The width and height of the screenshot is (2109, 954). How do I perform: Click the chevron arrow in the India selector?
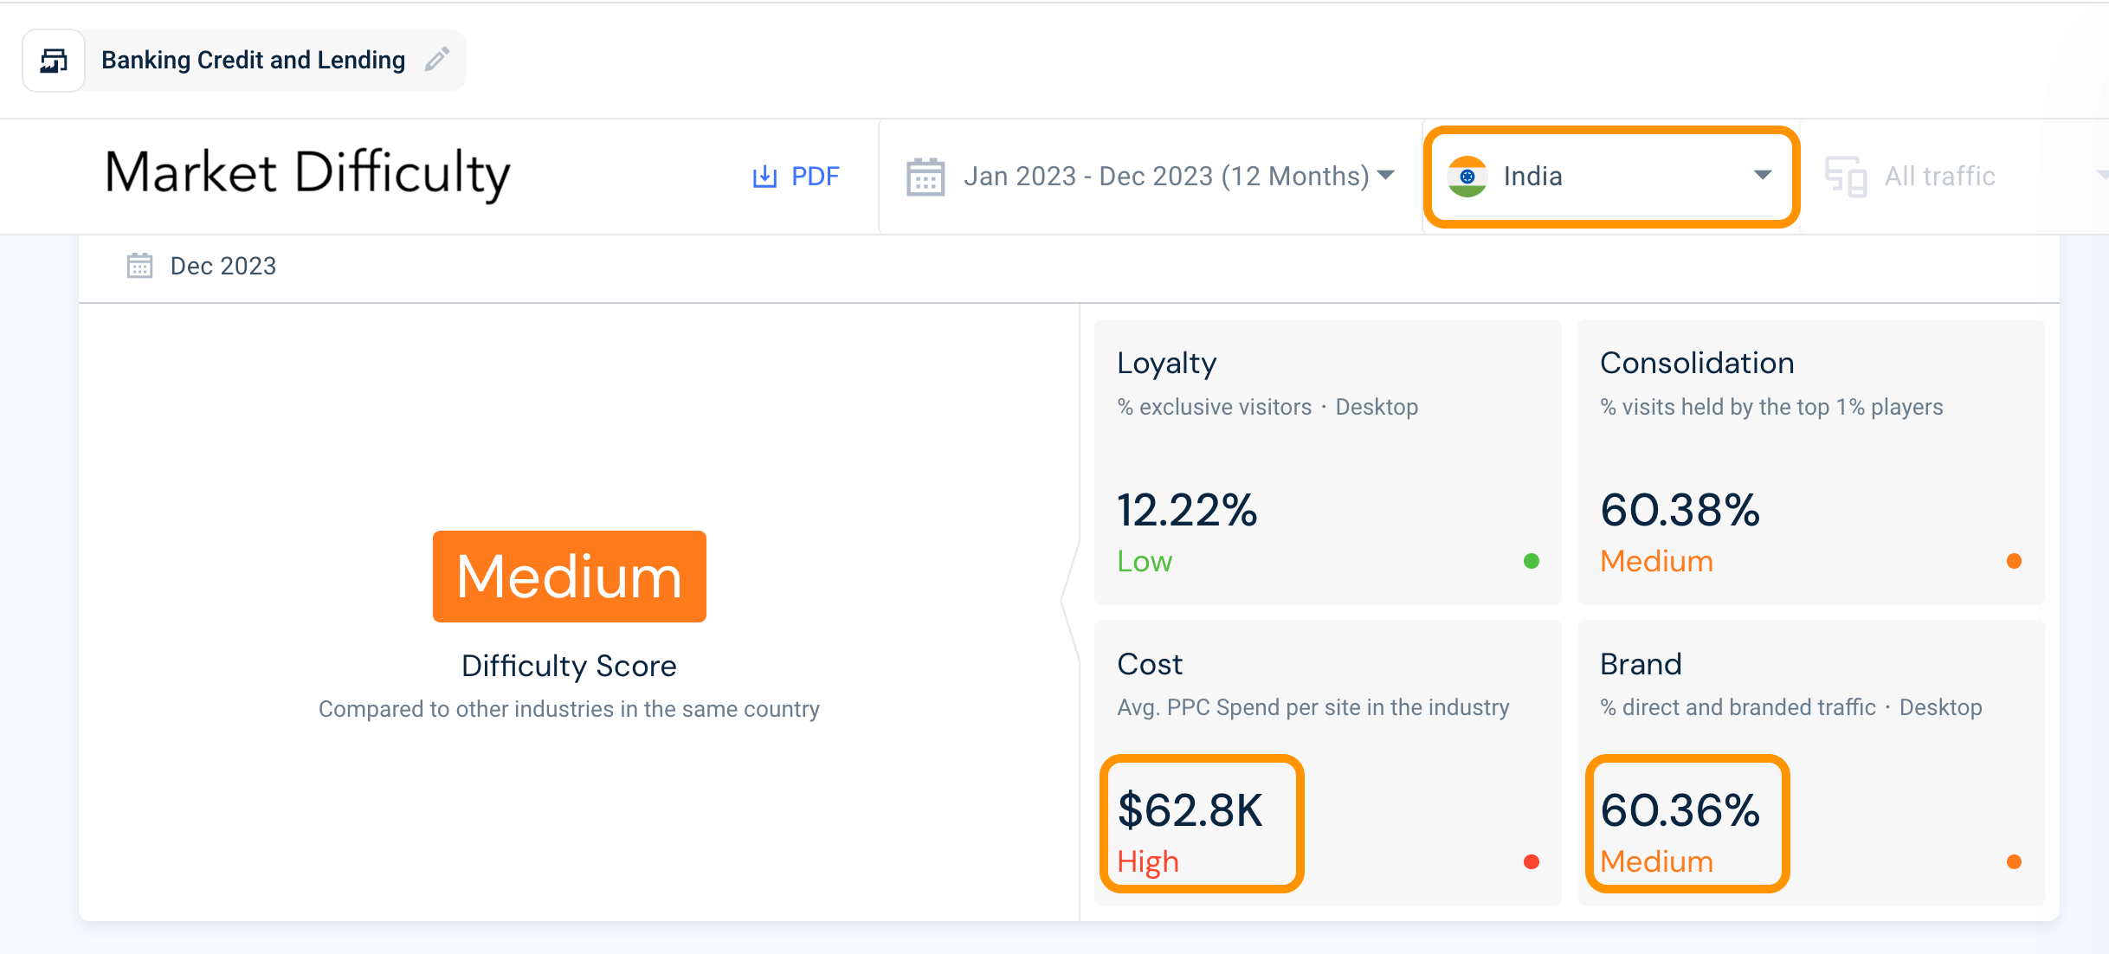(1762, 176)
